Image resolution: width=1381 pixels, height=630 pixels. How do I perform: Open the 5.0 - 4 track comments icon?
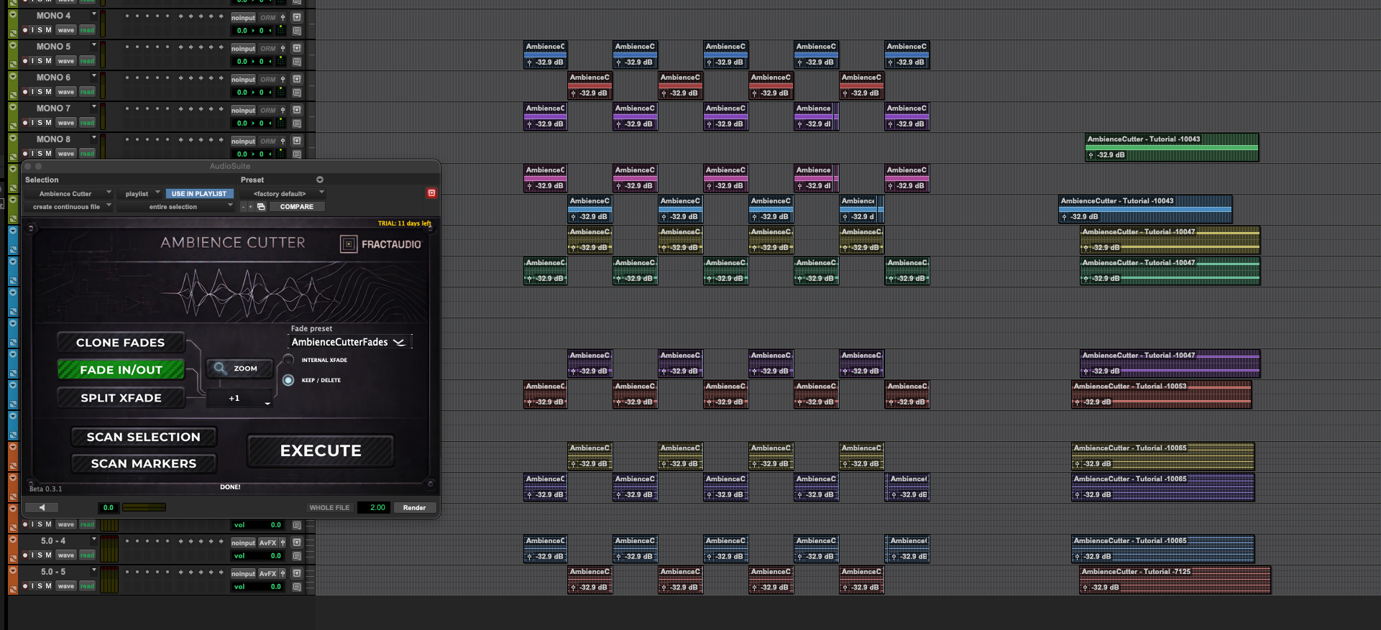pyautogui.click(x=297, y=556)
